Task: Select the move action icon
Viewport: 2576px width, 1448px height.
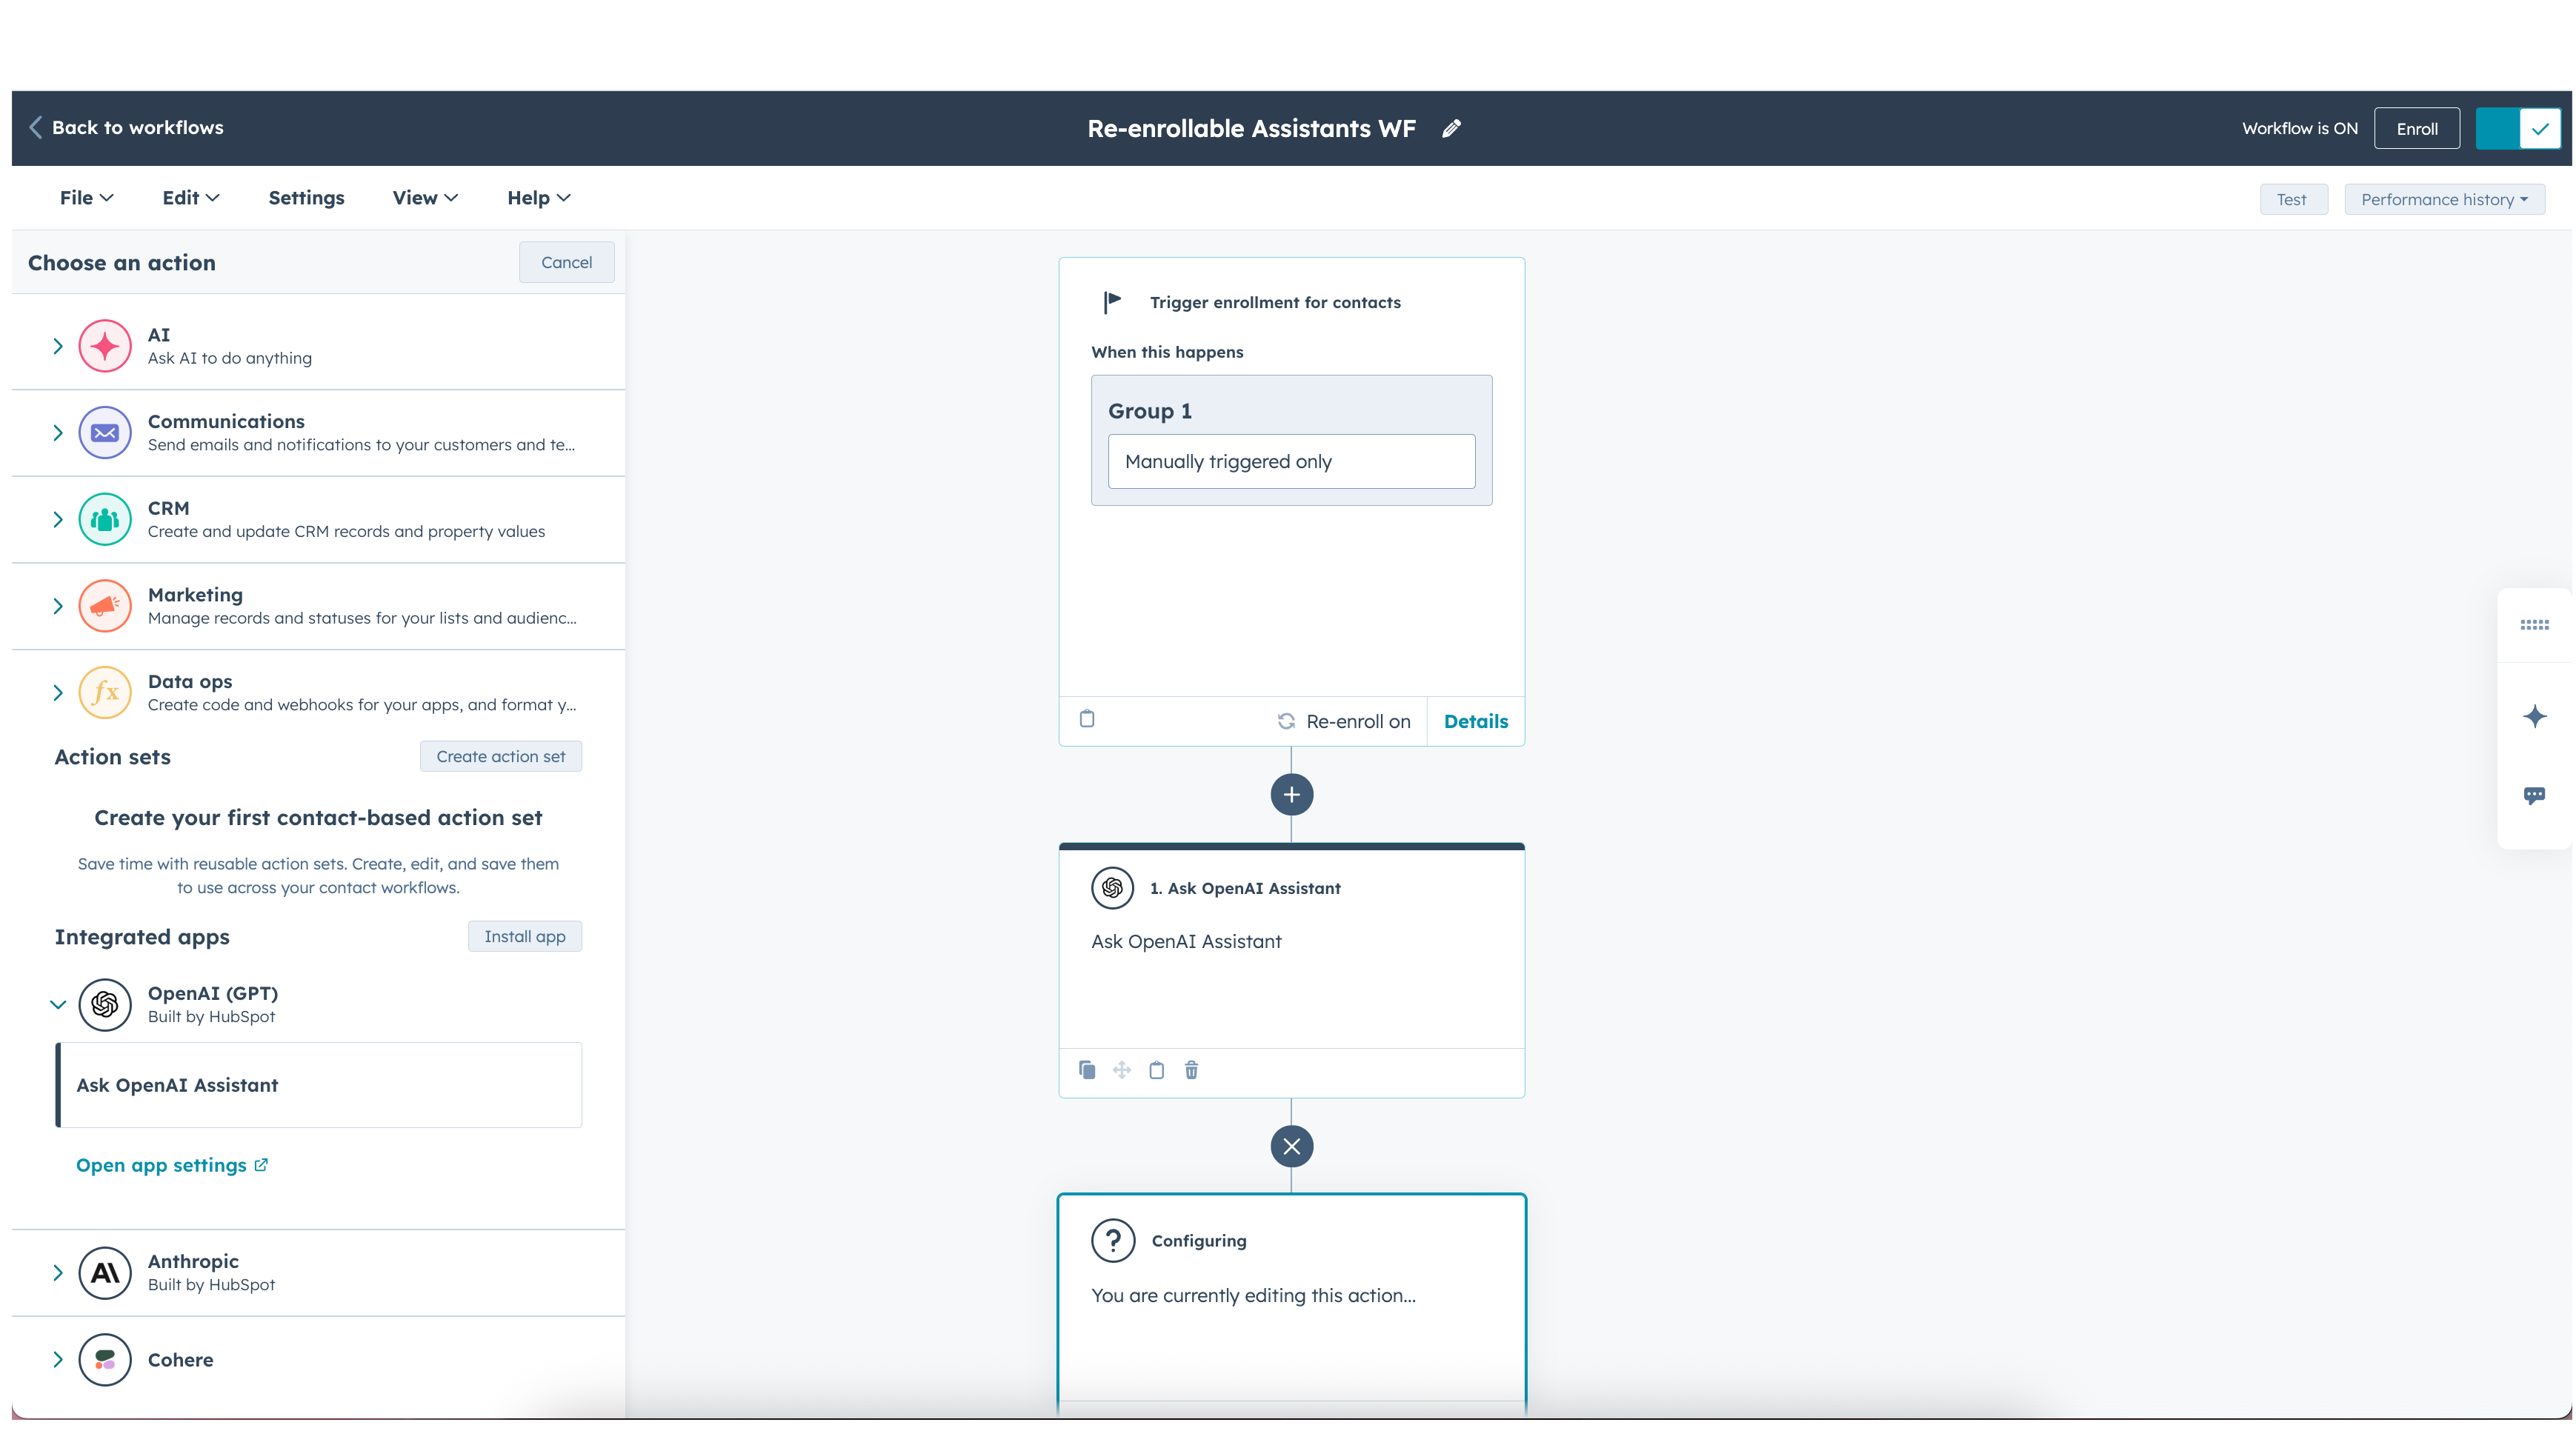Action: (x=1121, y=1069)
